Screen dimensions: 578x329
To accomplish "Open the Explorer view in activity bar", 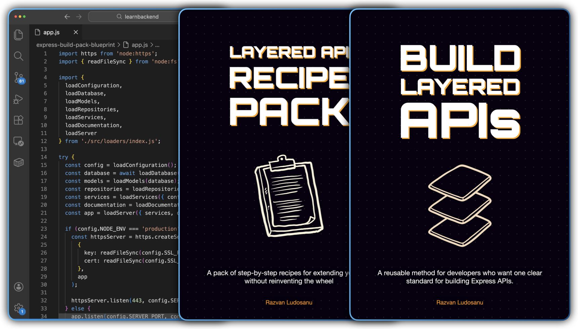I will pyautogui.click(x=18, y=35).
